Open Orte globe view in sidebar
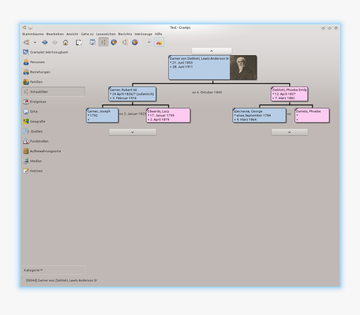 pos(33,112)
